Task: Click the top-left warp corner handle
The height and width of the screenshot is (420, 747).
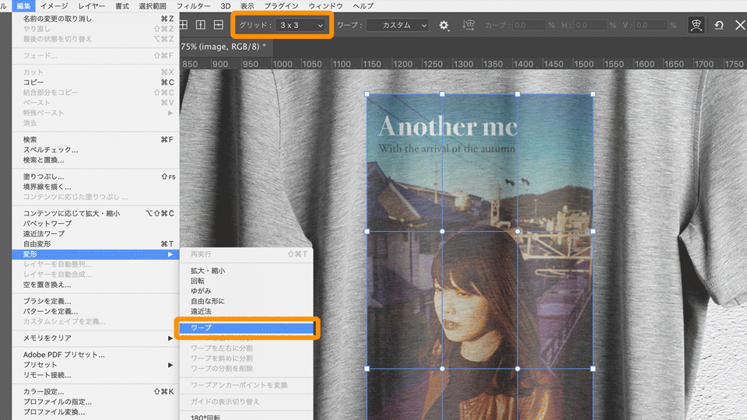Action: pyautogui.click(x=366, y=94)
